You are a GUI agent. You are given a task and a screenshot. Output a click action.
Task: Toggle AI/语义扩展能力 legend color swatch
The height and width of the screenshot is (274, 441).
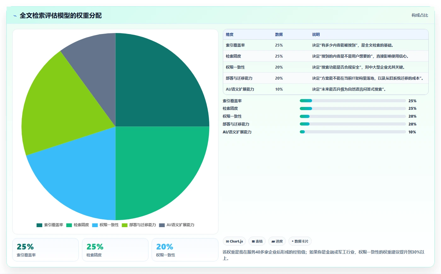[x=162, y=225]
